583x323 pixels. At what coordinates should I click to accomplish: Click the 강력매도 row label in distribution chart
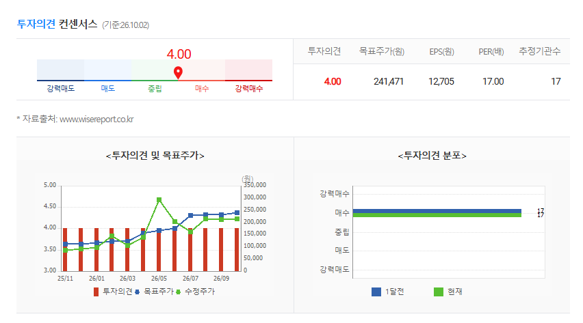[x=335, y=269]
